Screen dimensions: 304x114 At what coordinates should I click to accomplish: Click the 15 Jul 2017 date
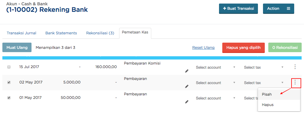tap(29, 67)
